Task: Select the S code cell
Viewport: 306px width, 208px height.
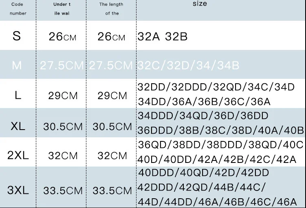Action: (17, 36)
